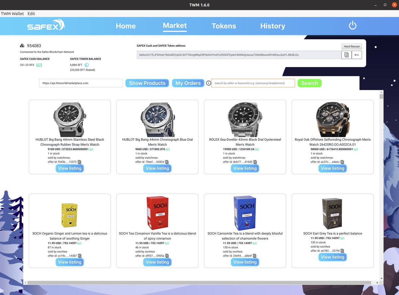Copy the wallet address using copy icon

[346, 55]
